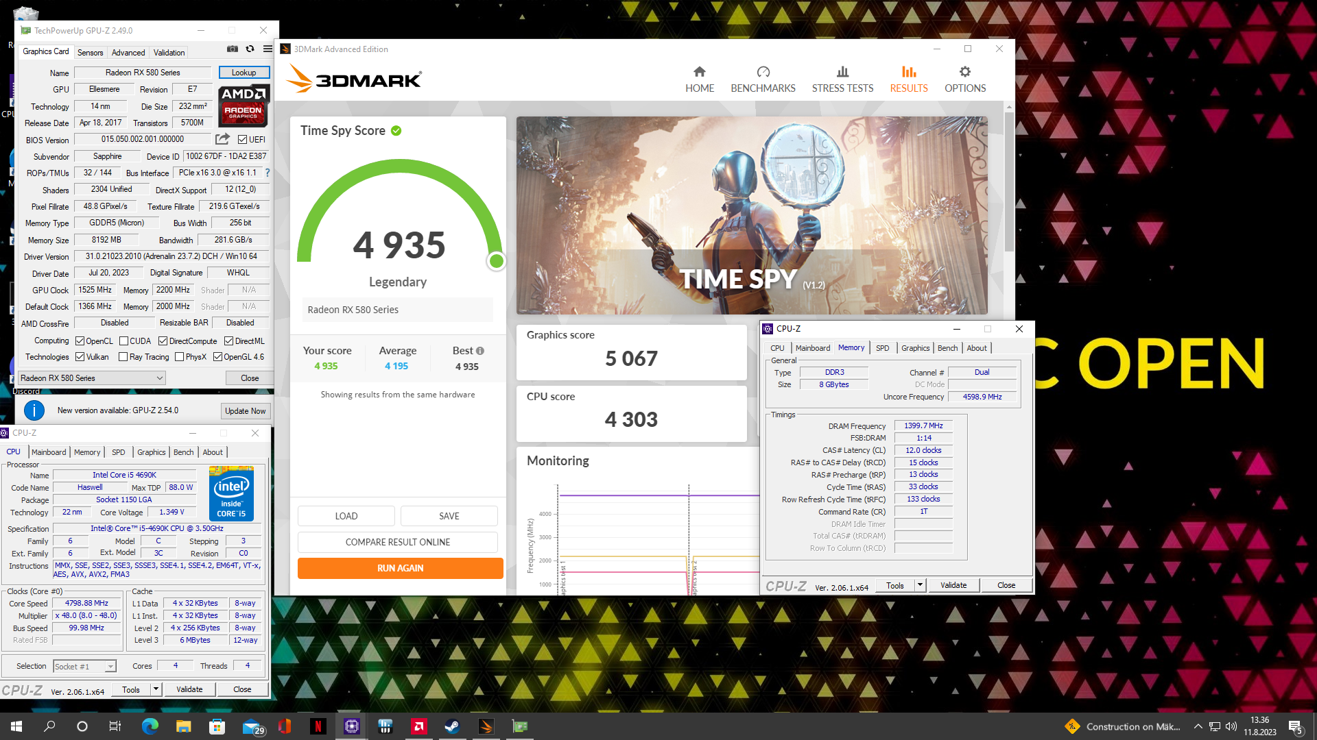The width and height of the screenshot is (1317, 740).
Task: Toggle DirectCompute checkbox
Action: [x=163, y=341]
